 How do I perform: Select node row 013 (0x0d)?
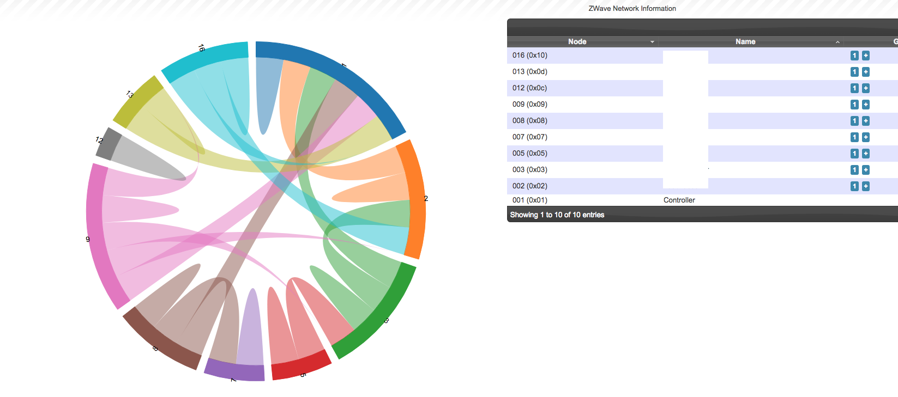(x=702, y=72)
